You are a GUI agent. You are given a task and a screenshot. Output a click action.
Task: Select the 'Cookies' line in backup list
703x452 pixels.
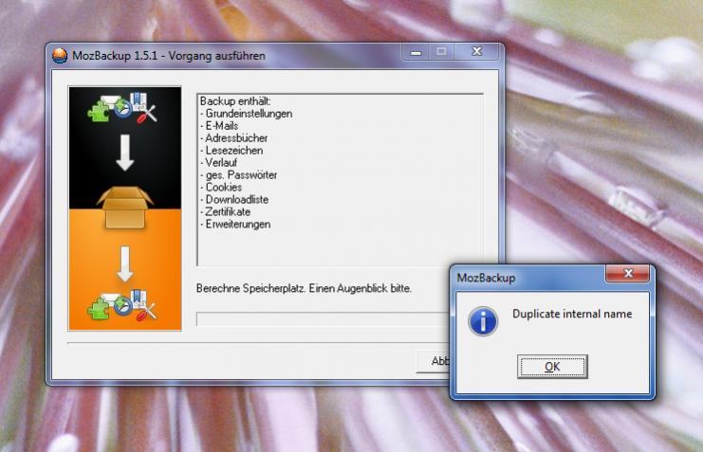tap(221, 188)
